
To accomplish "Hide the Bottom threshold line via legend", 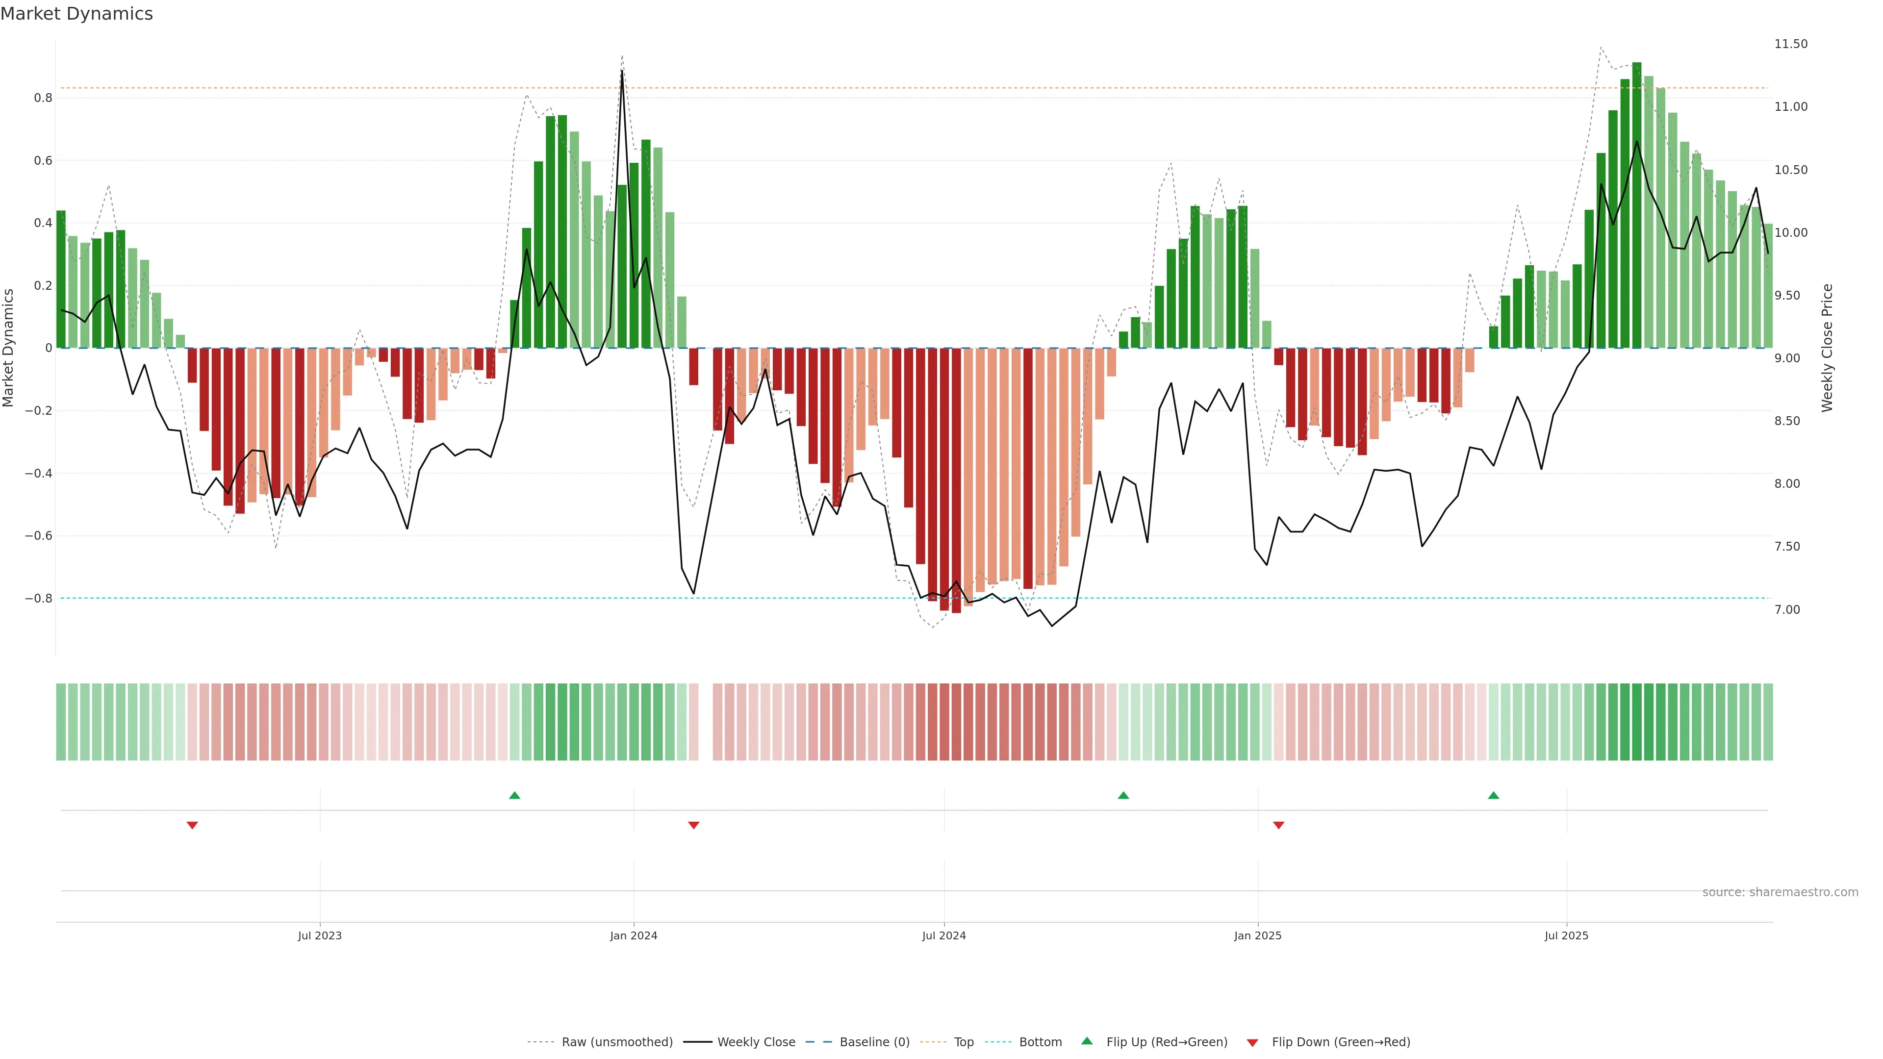I will (x=1040, y=1042).
